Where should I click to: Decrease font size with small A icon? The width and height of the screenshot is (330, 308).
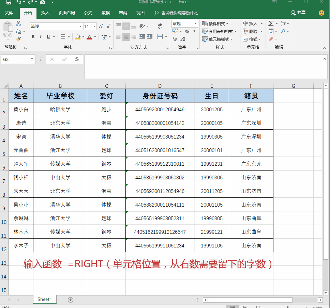click(109, 26)
